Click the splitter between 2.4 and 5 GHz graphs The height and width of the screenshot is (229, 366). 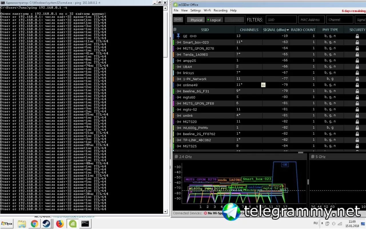click(308, 182)
